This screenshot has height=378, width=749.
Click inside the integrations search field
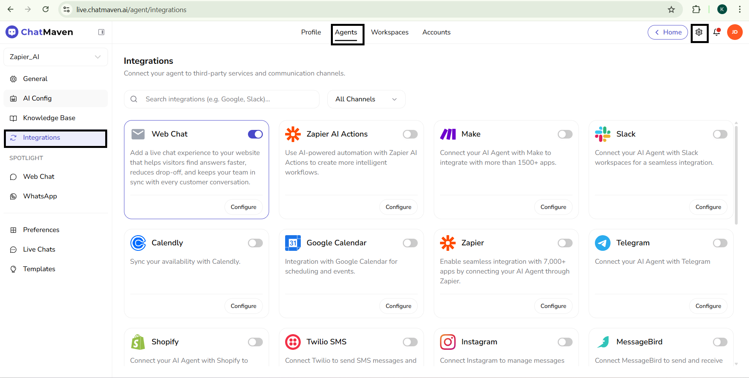221,99
